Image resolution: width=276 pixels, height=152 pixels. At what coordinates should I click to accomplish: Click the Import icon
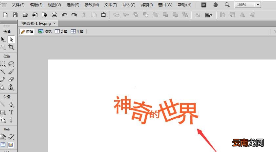coord(35,15)
